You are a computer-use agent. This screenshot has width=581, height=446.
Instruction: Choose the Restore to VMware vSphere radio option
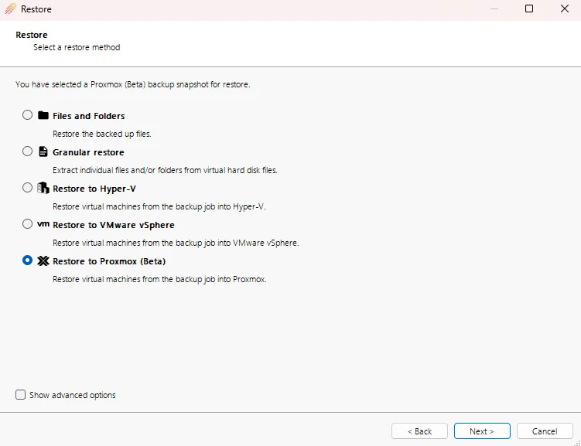(x=27, y=224)
